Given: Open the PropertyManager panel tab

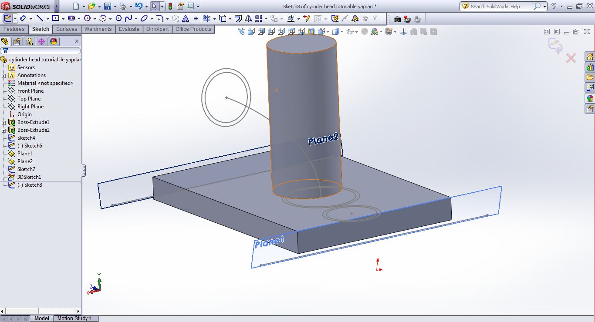Looking at the screenshot, I should click(17, 41).
